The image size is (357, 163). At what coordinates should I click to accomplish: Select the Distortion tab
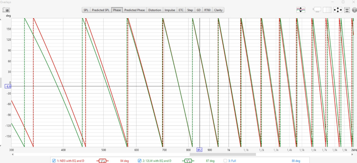tap(155, 10)
